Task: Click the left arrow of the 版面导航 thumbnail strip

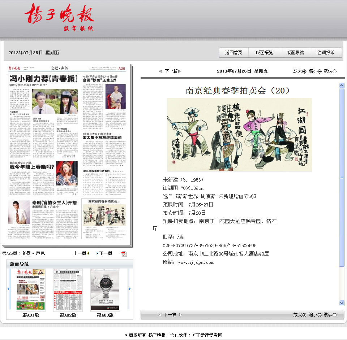Action: (8, 289)
